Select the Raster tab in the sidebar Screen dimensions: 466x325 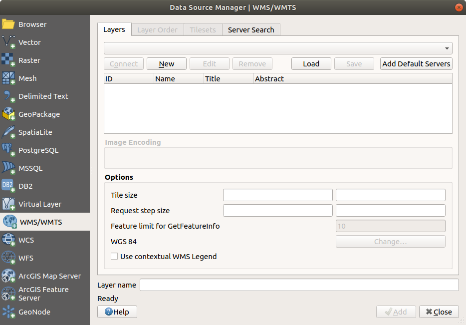[x=32, y=60]
